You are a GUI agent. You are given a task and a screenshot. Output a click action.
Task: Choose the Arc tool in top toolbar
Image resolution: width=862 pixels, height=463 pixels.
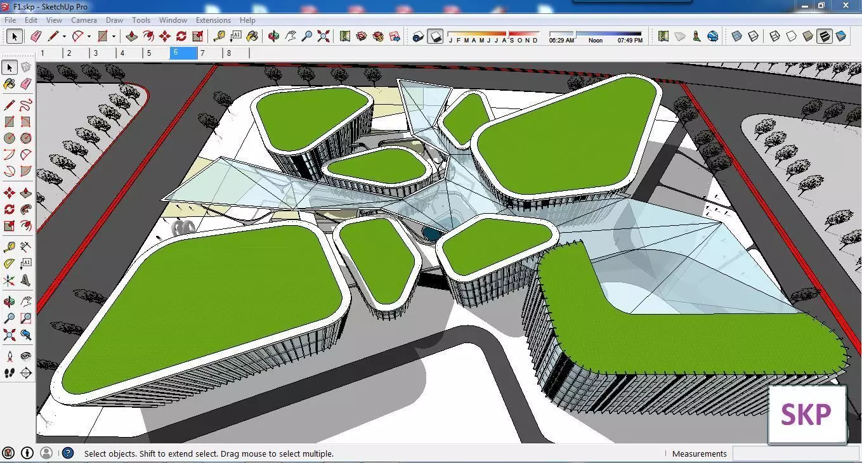pyautogui.click(x=78, y=36)
